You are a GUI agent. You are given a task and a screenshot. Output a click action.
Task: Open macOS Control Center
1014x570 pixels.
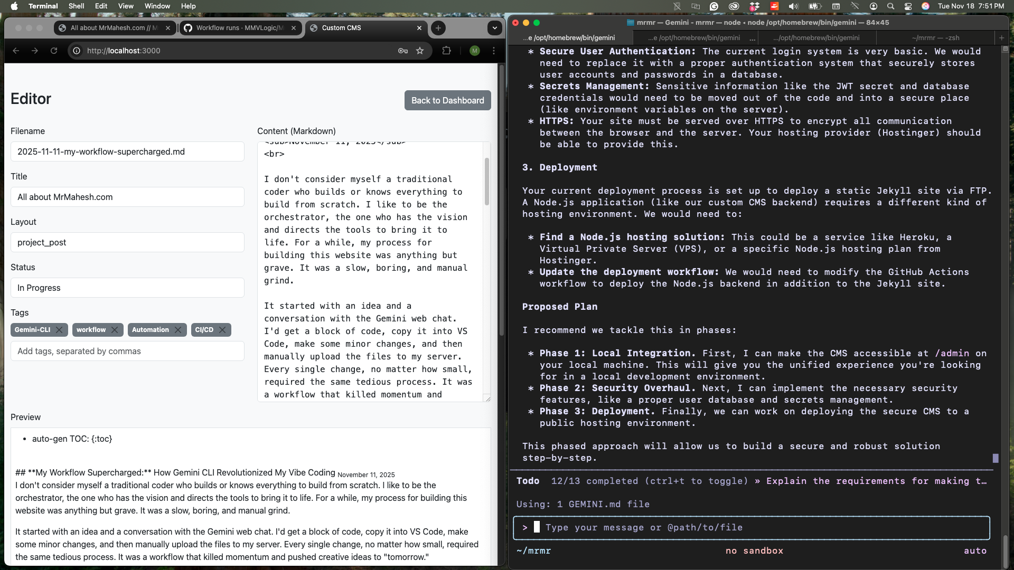(908, 6)
